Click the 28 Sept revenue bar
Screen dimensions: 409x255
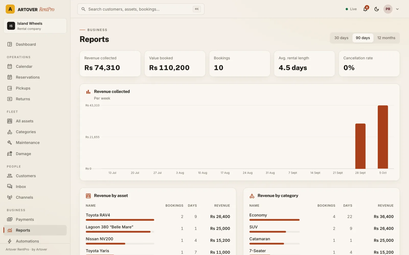(x=360, y=146)
